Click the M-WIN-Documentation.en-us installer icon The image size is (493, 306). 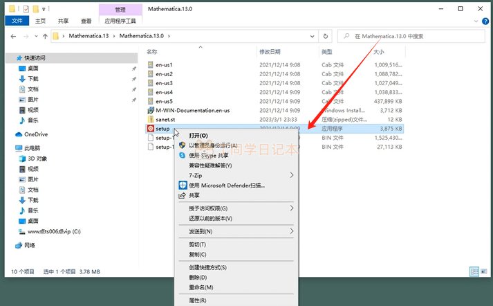pyautogui.click(x=151, y=110)
